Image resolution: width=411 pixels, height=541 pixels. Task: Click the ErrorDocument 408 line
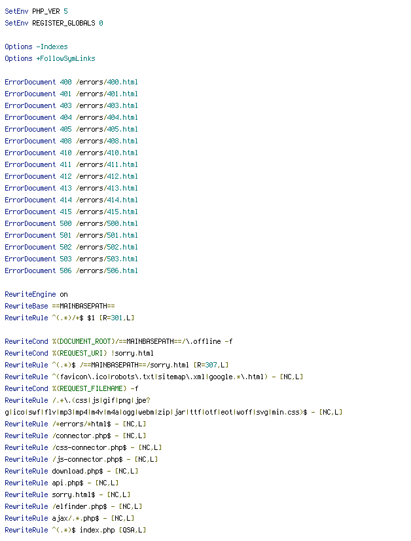click(71, 141)
